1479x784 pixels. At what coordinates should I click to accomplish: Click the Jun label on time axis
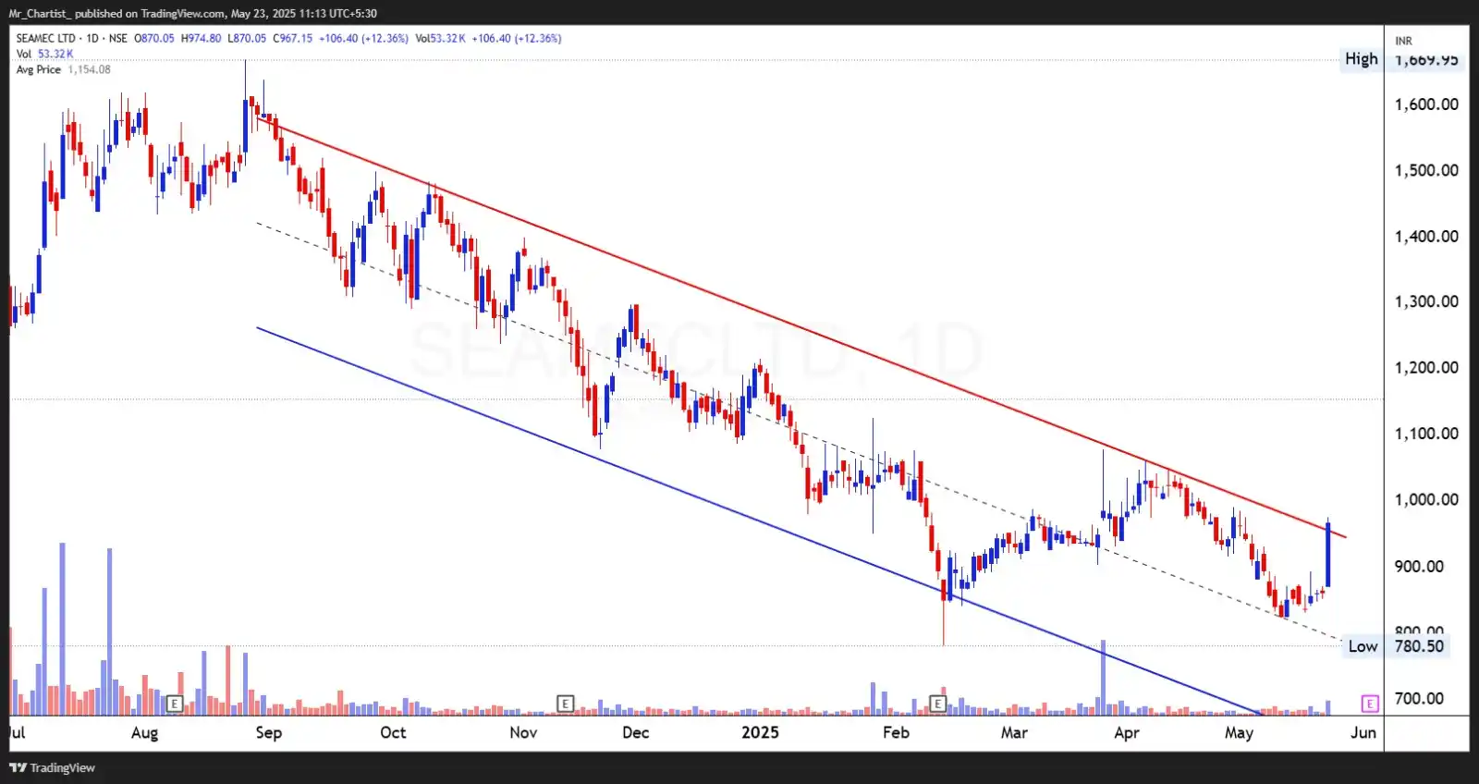pos(1363,733)
